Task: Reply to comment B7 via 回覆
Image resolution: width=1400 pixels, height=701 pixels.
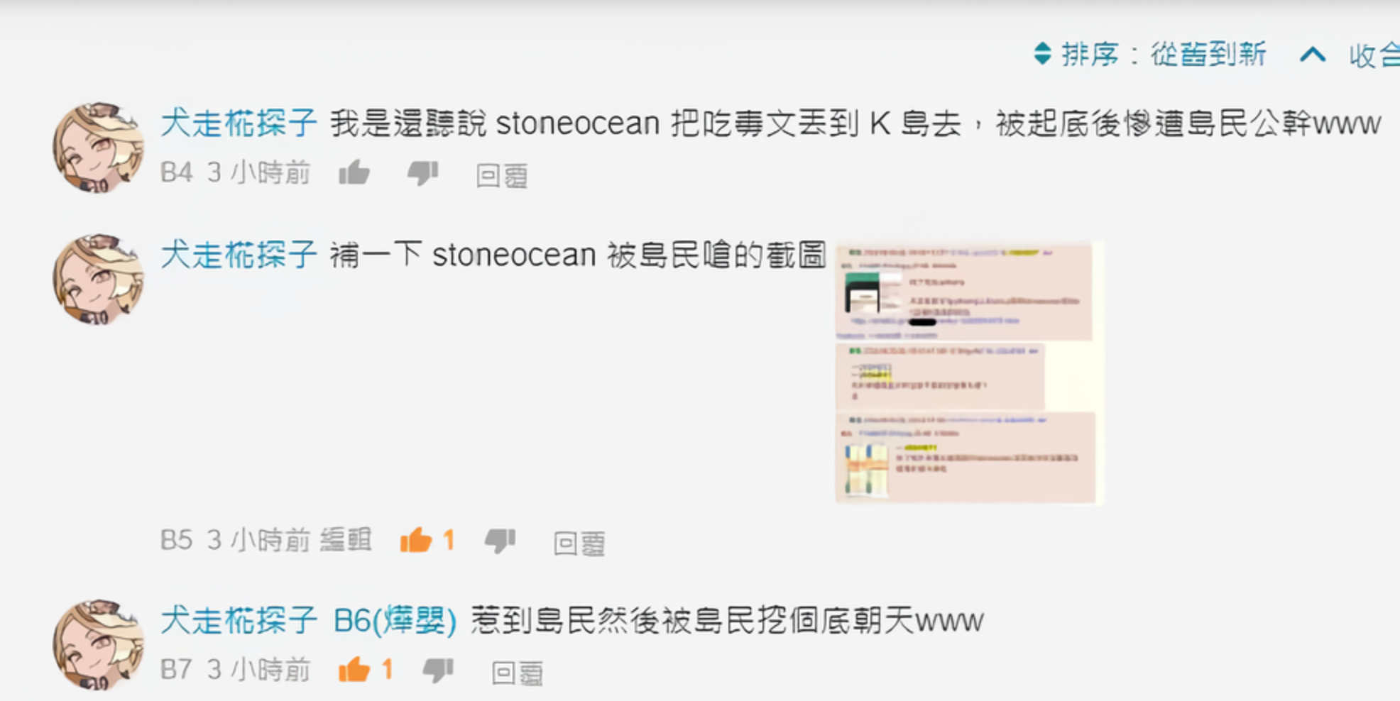Action: coord(518,673)
